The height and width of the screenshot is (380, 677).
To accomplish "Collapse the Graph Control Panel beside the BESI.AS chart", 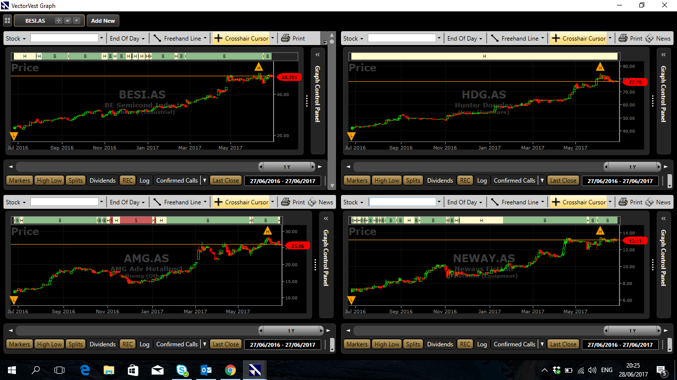I will coord(317,54).
